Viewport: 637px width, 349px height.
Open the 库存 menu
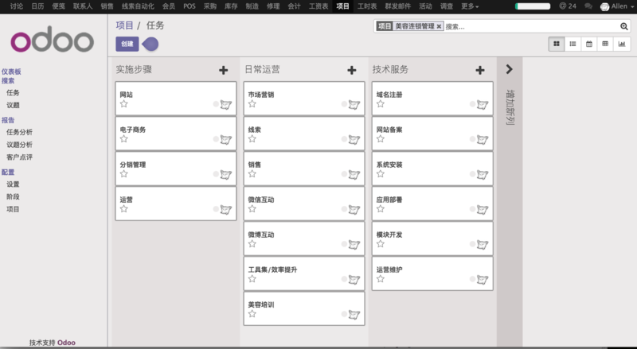(x=231, y=6)
